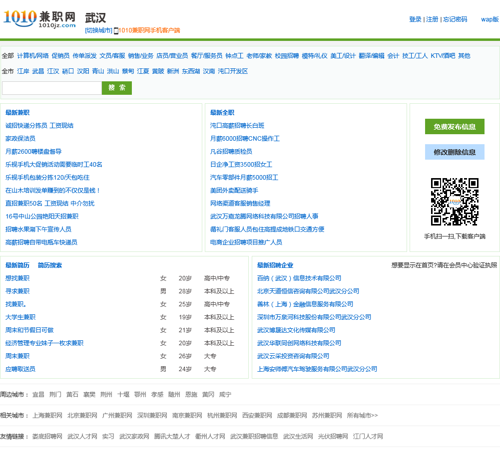500x454 pixels.
Task: Filter by 江岸 district
Action: pyautogui.click(x=23, y=71)
